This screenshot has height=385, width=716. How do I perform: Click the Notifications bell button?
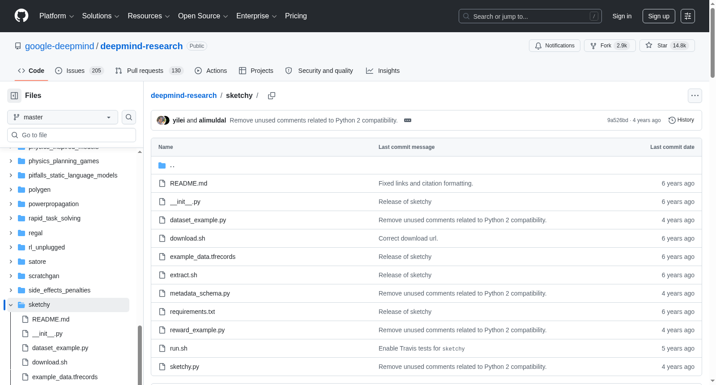tap(555, 46)
